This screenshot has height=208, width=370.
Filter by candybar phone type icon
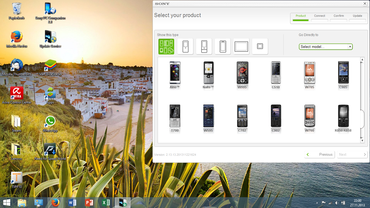click(185, 46)
